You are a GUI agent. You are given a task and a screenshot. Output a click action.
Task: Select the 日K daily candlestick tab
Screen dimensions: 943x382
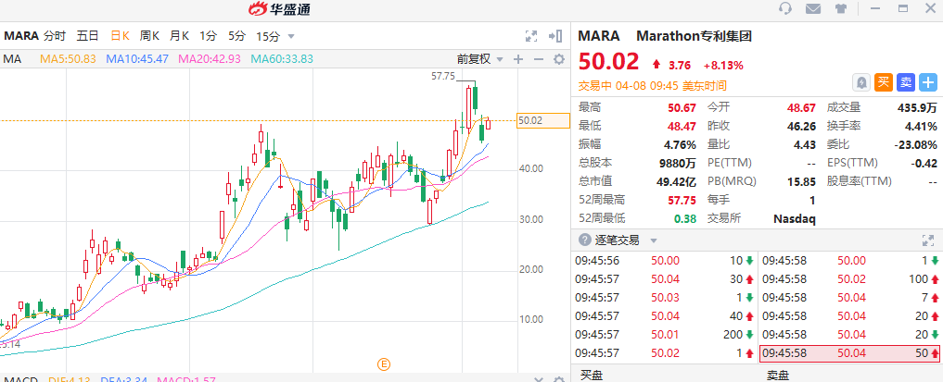[x=120, y=36]
